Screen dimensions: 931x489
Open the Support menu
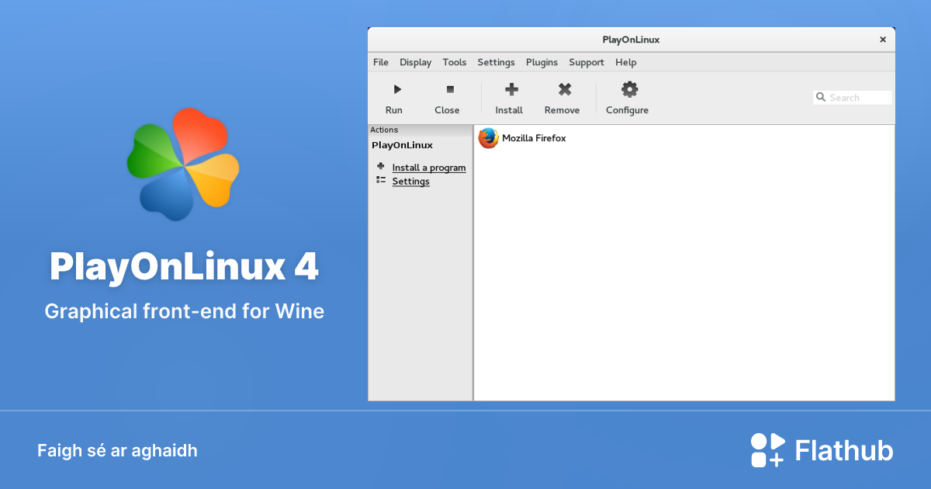coord(586,62)
